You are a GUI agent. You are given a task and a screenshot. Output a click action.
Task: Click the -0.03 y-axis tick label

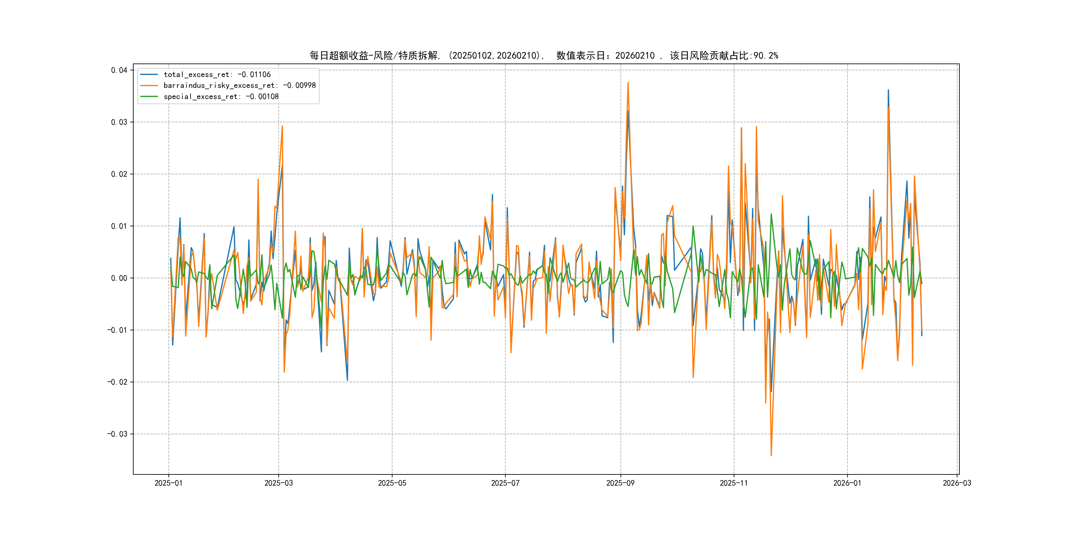[x=117, y=434]
